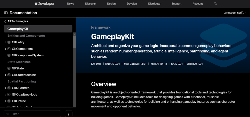250x117 pixels.
Task: Click the class icon beside GKState
Action: 9,68
